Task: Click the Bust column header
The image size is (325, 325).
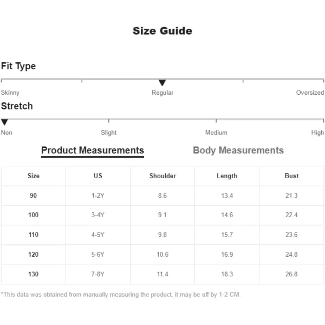Action: (291, 176)
